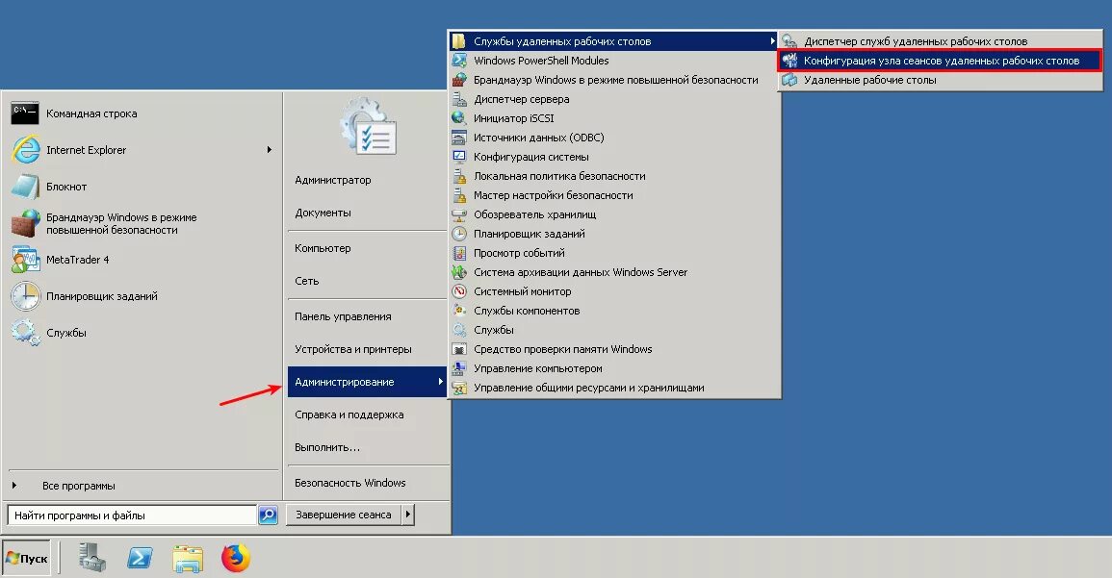The height and width of the screenshot is (578, 1112).
Task: Open Компьютер link
Action: coord(323,248)
